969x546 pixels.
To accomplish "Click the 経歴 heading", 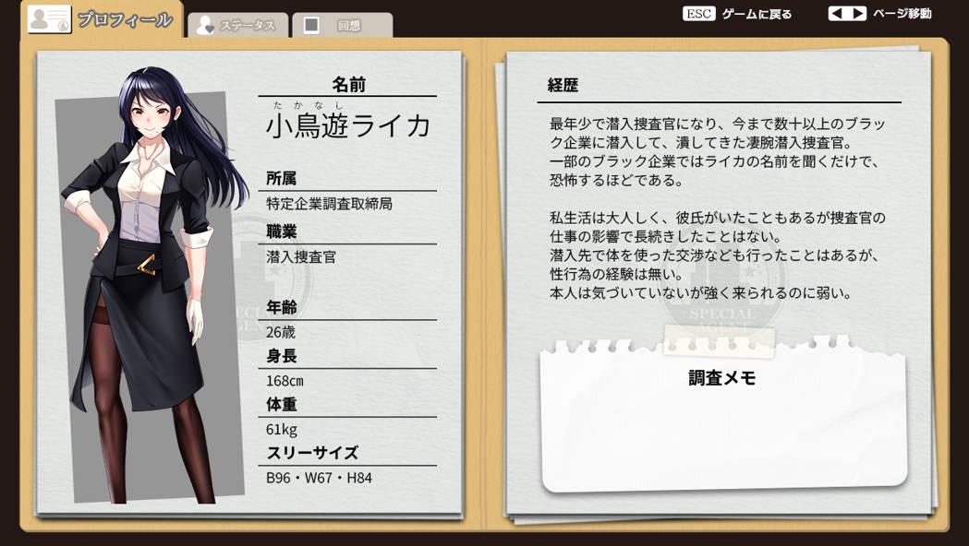I will (563, 86).
